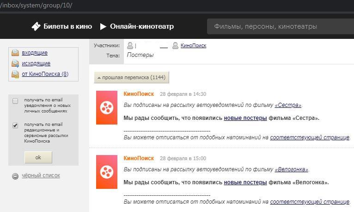Click the Постеры topic text

[140, 55]
